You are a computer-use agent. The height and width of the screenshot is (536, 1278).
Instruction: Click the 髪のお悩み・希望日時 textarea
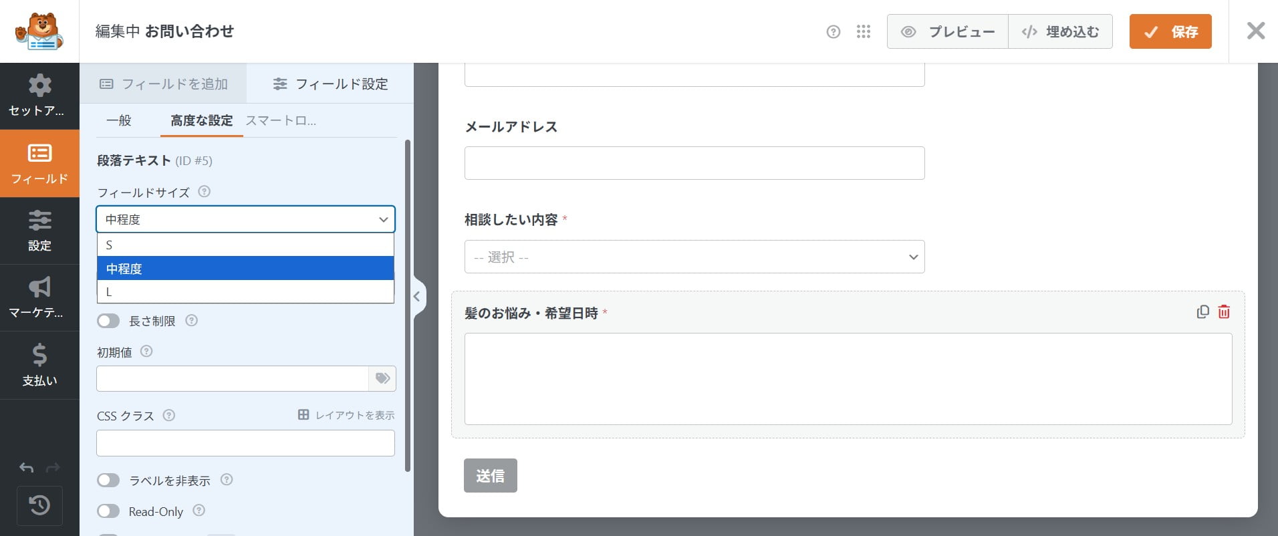(848, 379)
